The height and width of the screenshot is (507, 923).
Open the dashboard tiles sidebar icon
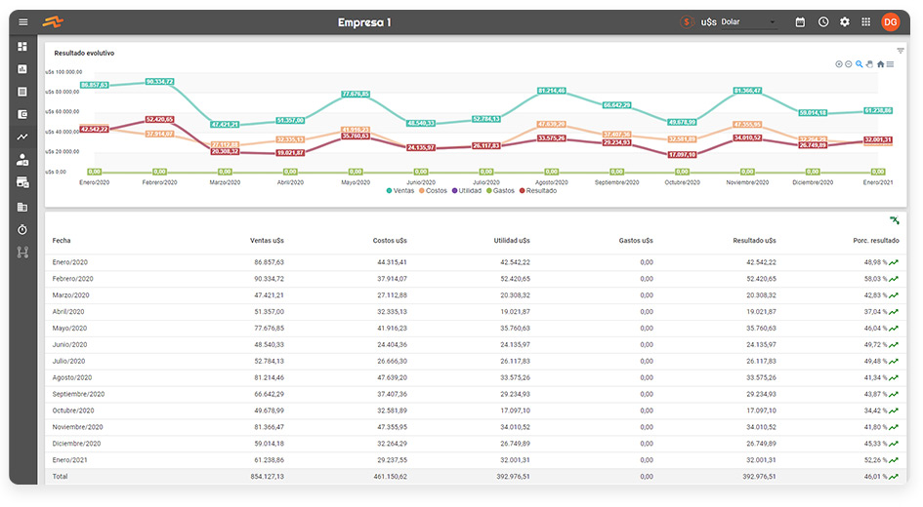(x=22, y=47)
